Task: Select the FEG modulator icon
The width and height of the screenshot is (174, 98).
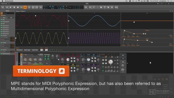Action: point(2,24)
